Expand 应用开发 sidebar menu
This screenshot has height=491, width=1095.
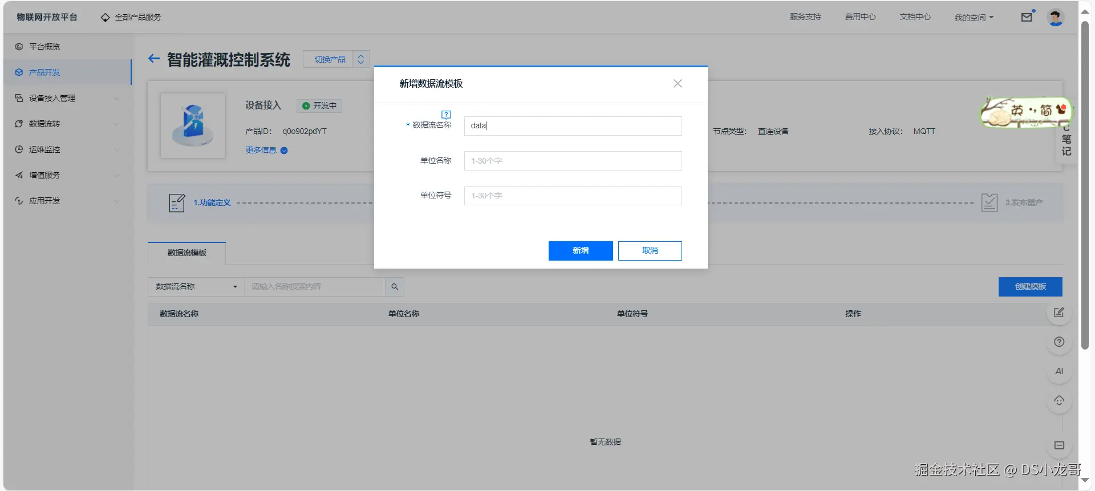67,201
